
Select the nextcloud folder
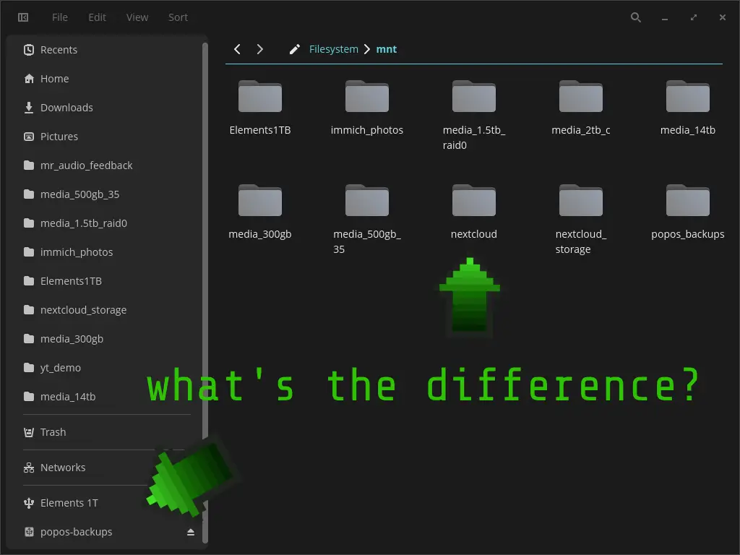(x=474, y=212)
